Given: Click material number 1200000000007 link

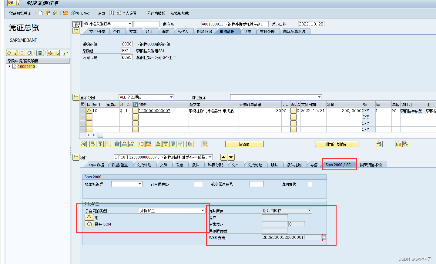Looking at the screenshot, I should tap(154, 111).
